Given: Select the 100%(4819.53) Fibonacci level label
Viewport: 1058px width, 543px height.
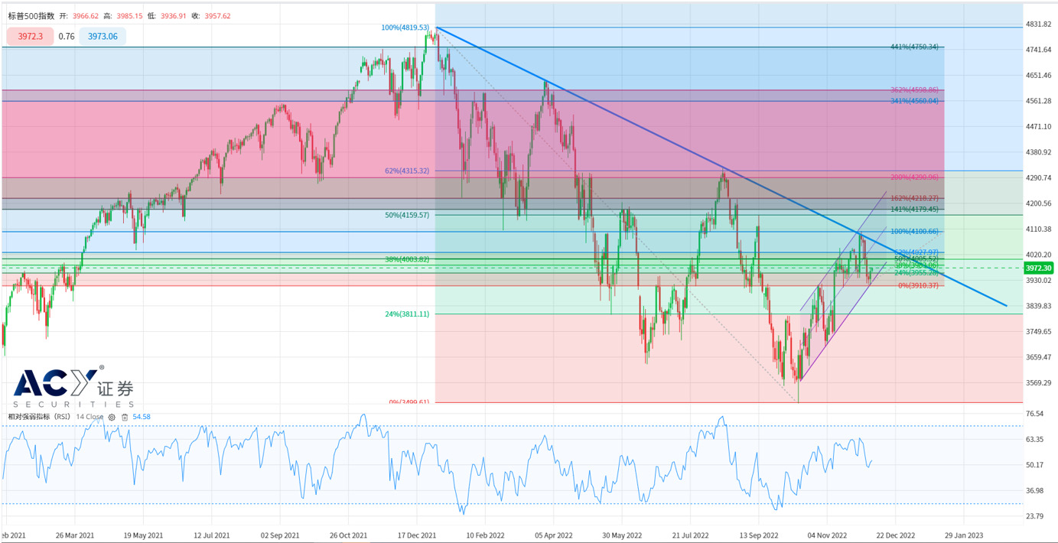Looking at the screenshot, I should (405, 28).
